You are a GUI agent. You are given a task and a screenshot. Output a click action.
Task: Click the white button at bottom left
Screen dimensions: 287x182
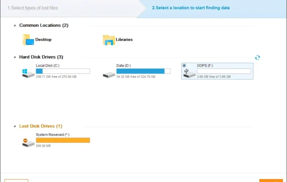click(16, 181)
